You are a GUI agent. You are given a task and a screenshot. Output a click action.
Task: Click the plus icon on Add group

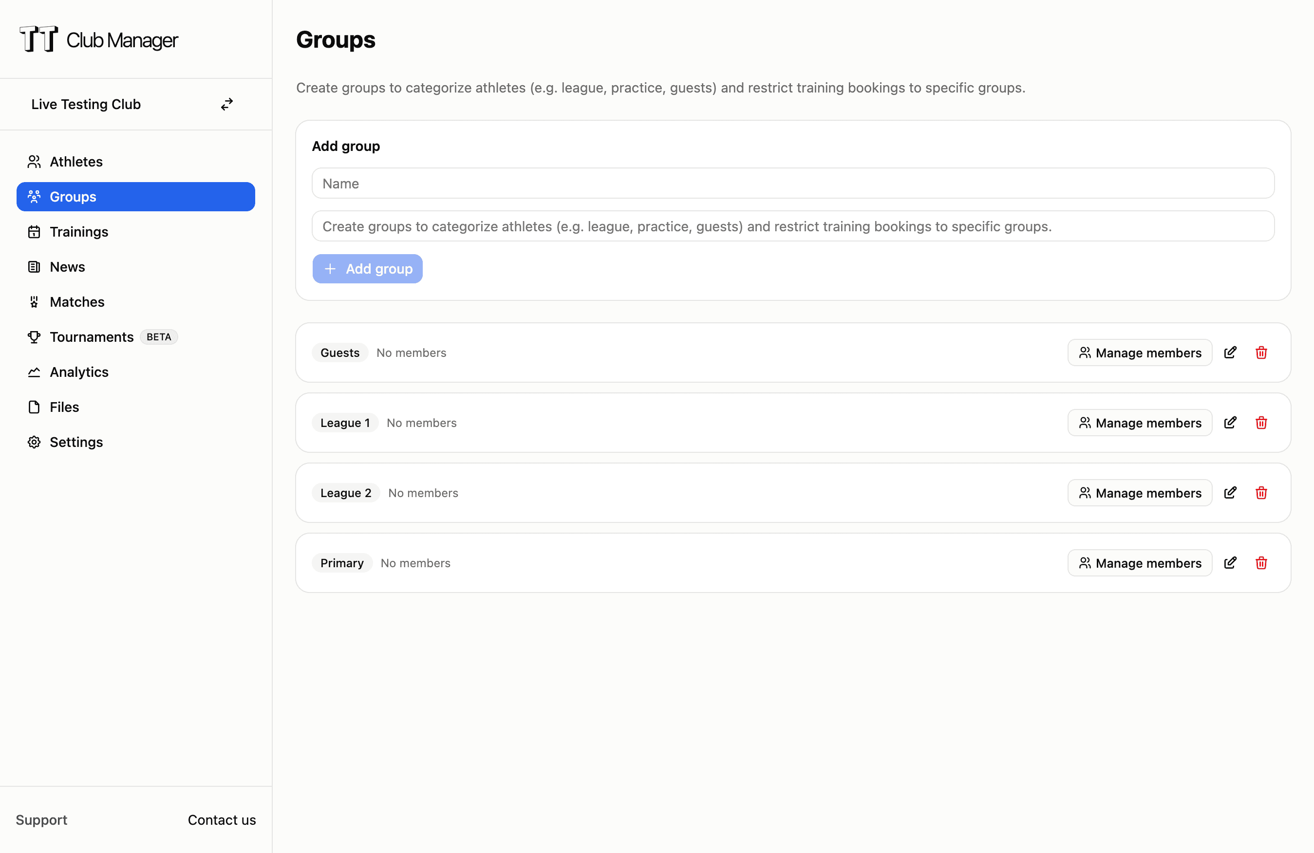pyautogui.click(x=330, y=269)
